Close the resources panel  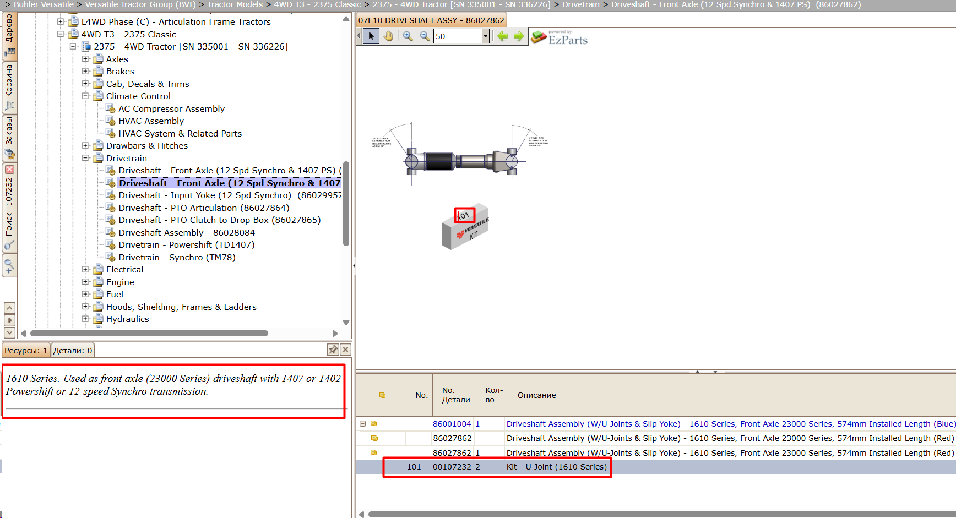(x=345, y=350)
